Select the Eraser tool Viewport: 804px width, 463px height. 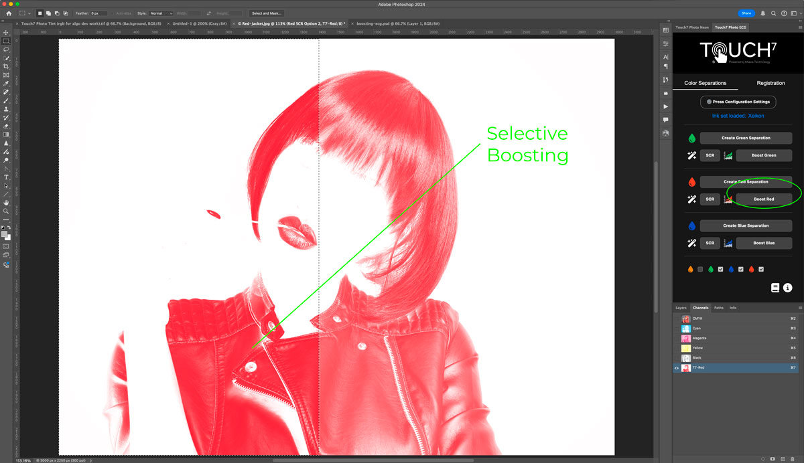tap(6, 126)
